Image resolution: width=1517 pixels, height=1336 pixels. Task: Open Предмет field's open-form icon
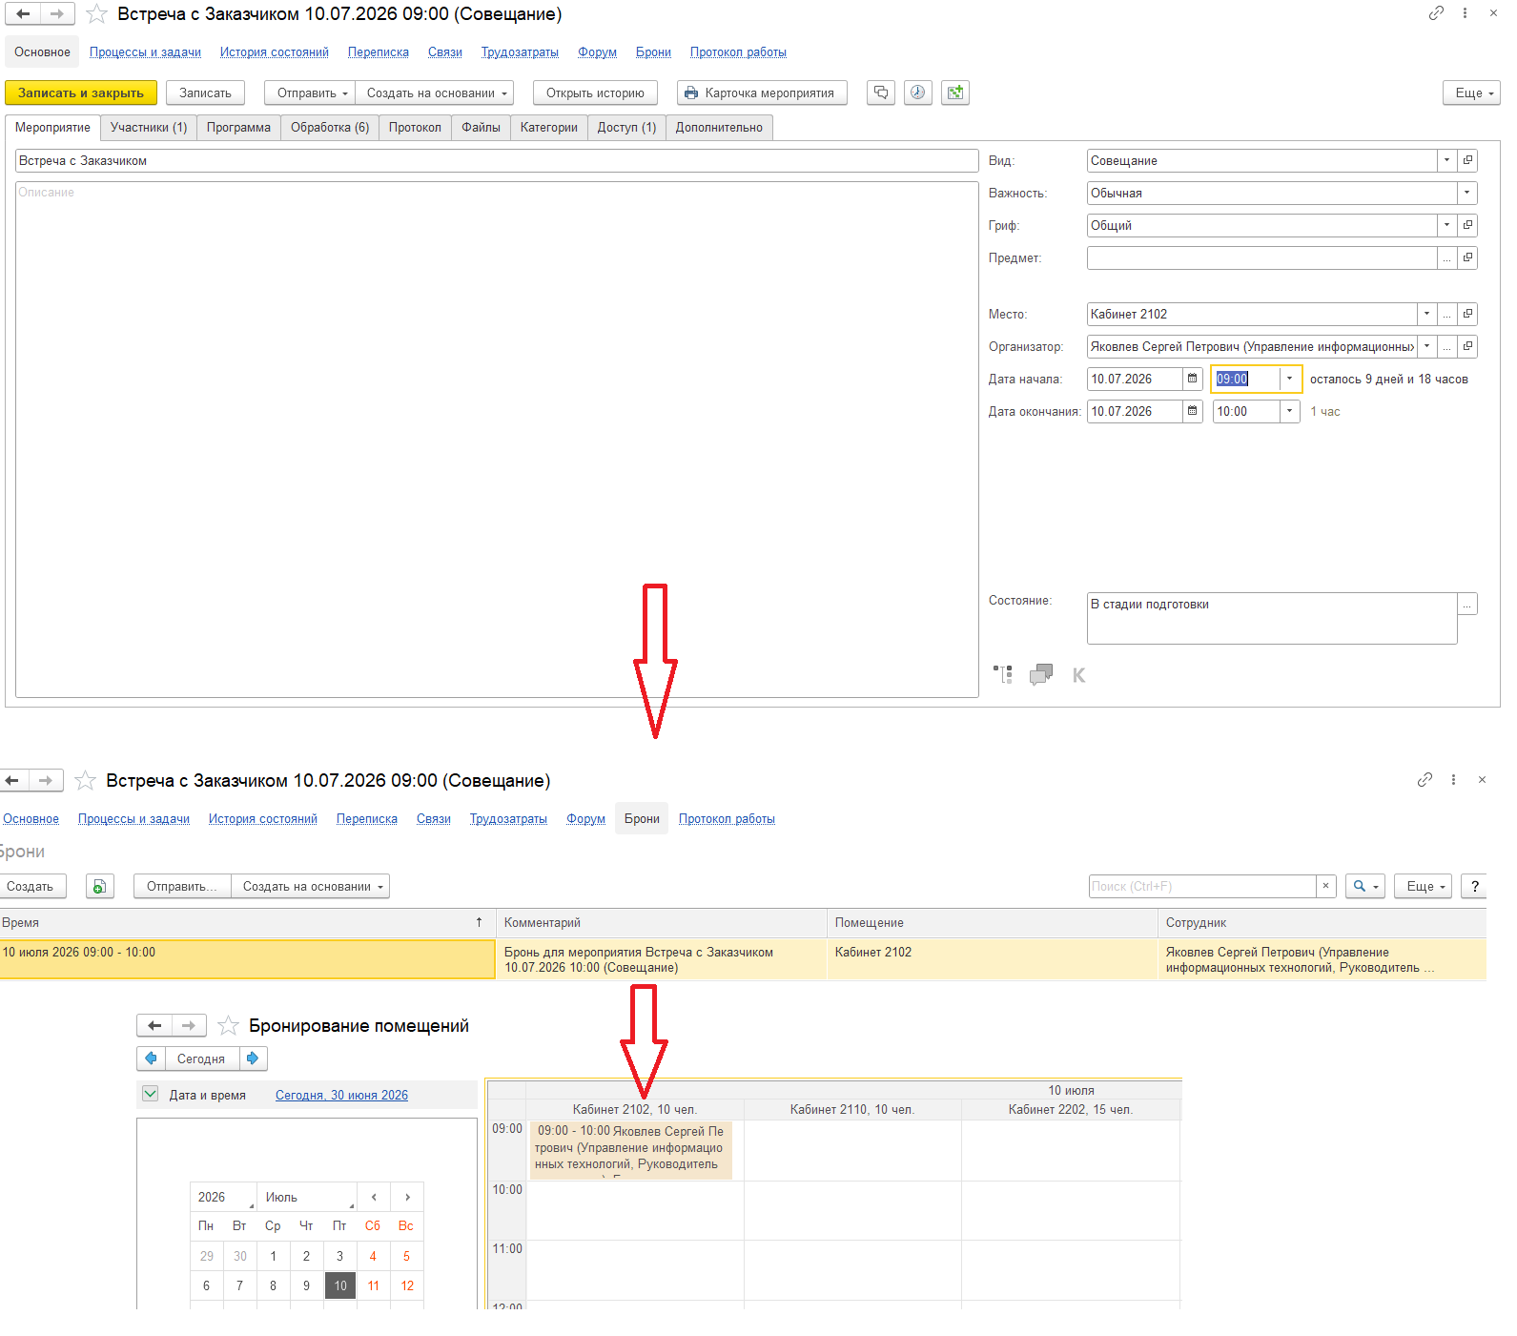(1467, 257)
